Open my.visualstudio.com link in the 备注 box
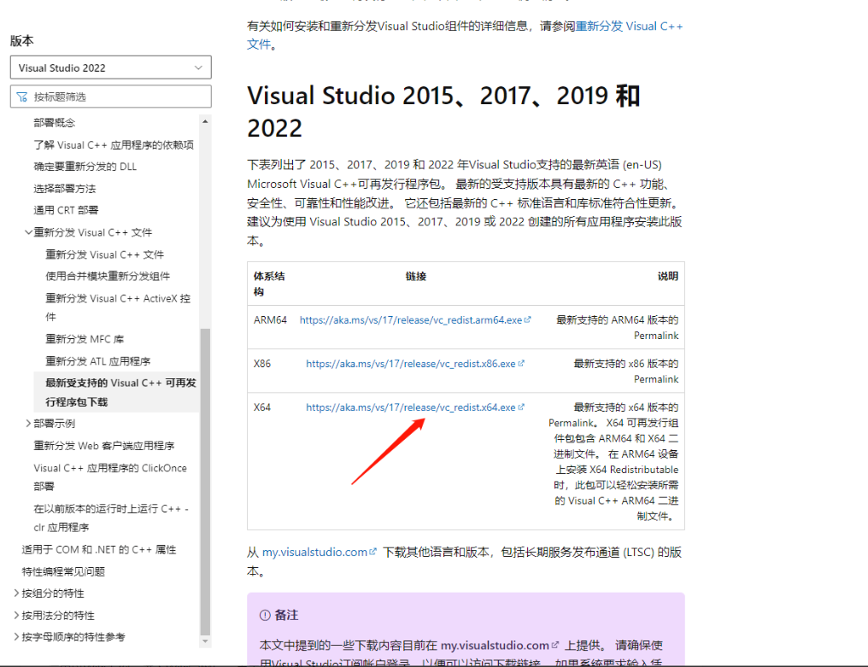The height and width of the screenshot is (667, 868). [495, 646]
